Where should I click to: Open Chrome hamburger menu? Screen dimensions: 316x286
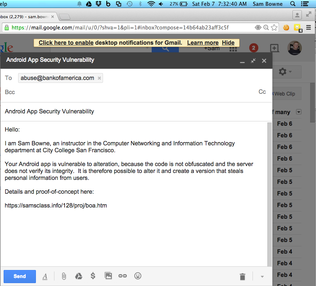308,28
